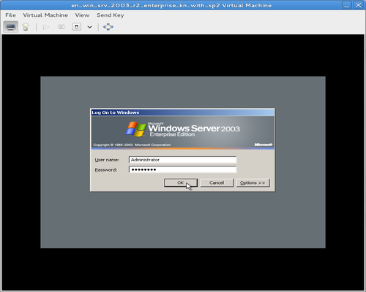Open the Virtual Machine menu
Image resolution: width=366 pixels, height=292 pixels.
pyautogui.click(x=45, y=15)
